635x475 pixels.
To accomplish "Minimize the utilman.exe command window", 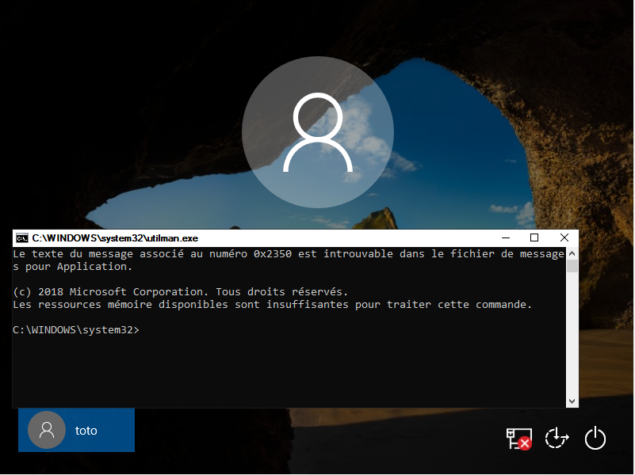I will tap(506, 237).
